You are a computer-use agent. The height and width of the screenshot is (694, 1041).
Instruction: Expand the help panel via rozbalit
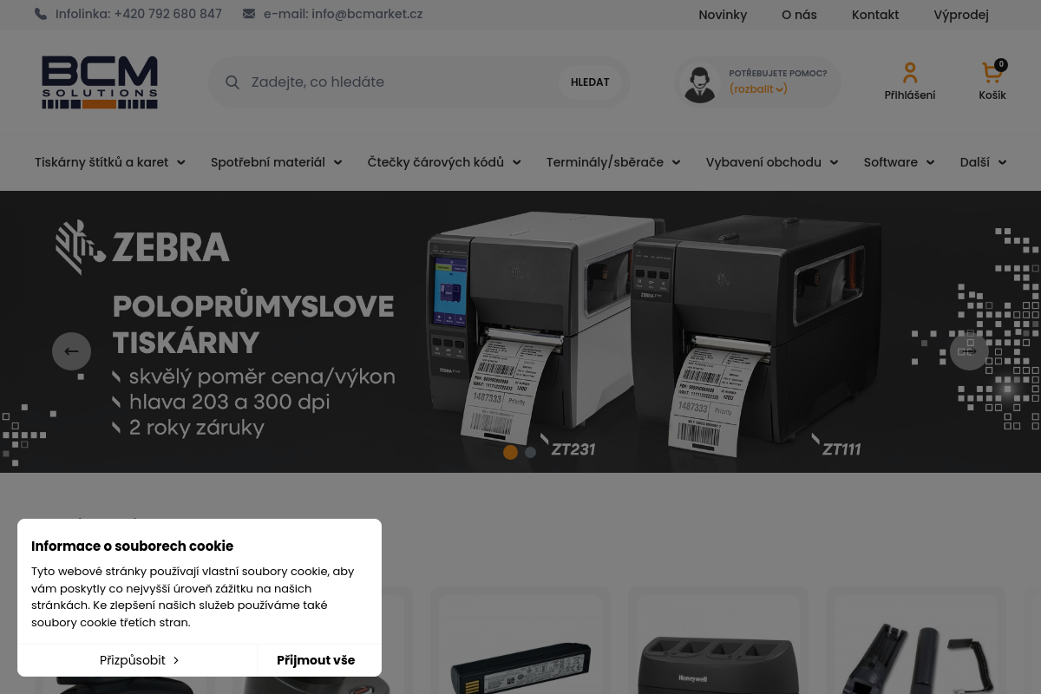(x=757, y=89)
